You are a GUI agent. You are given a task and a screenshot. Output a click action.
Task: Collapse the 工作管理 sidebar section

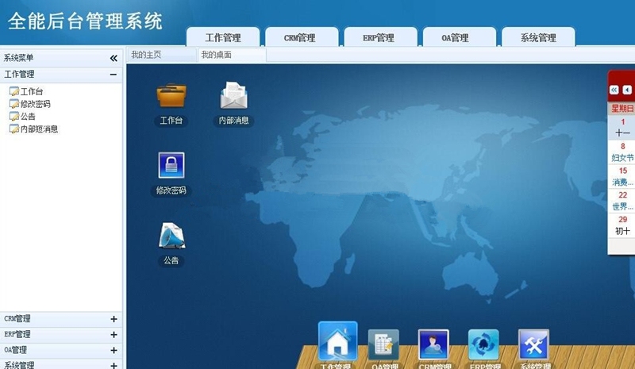click(114, 75)
